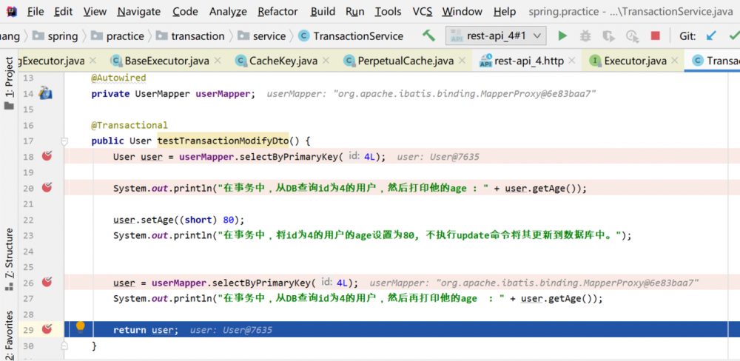Viewport: 740px width, 361px height.
Task: Run rest-api_4#1 with the green play button
Action: click(x=562, y=36)
